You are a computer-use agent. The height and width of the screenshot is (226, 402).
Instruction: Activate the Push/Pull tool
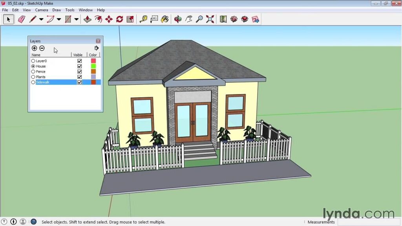click(x=87, y=18)
